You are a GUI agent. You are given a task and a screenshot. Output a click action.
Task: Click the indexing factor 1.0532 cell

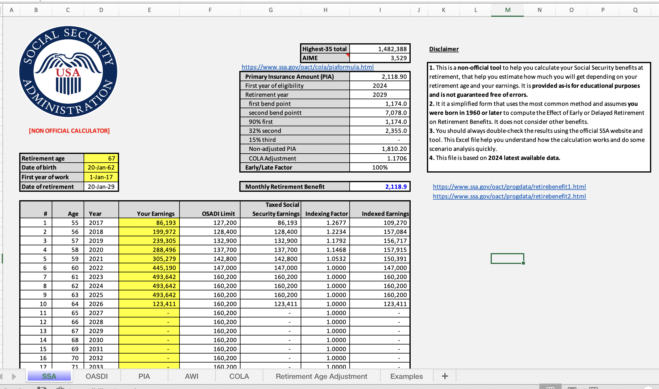click(x=325, y=259)
